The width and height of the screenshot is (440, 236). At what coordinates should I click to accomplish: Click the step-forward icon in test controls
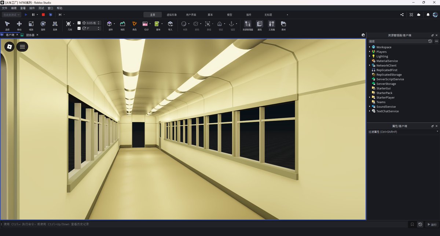pos(60,15)
